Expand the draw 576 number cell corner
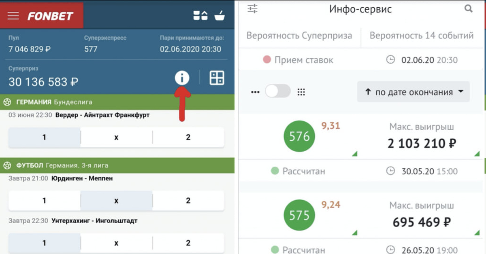Screen dimensions: 486x254 [354, 154]
